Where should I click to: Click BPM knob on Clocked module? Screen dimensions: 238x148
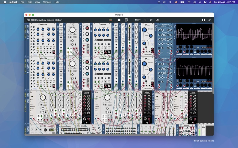coord(45,130)
